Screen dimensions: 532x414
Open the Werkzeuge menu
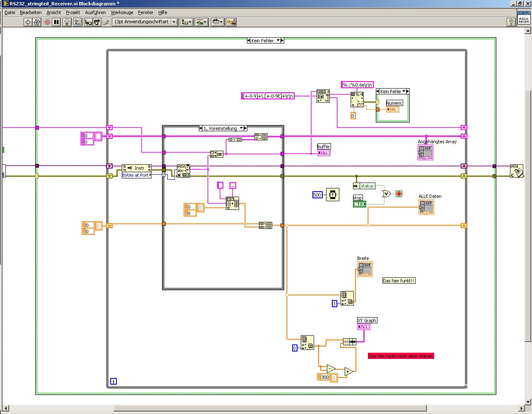pyautogui.click(x=122, y=12)
